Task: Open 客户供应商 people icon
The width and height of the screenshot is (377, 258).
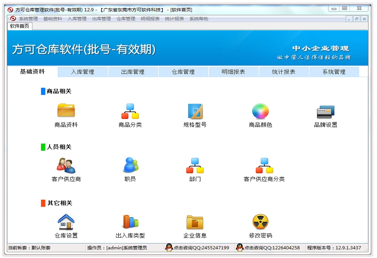Action: click(x=66, y=165)
